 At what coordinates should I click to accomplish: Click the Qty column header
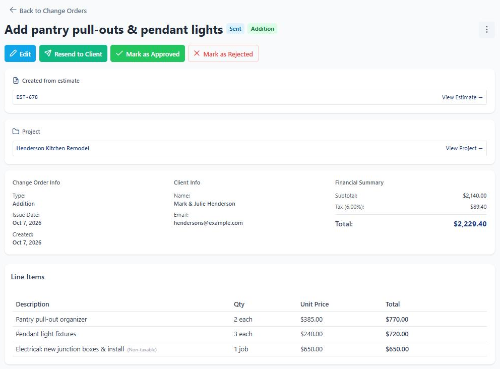point(239,304)
